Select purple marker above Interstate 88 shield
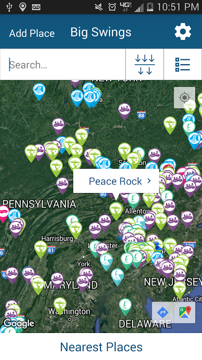This screenshot has height=360, width=202. click(x=125, y=111)
